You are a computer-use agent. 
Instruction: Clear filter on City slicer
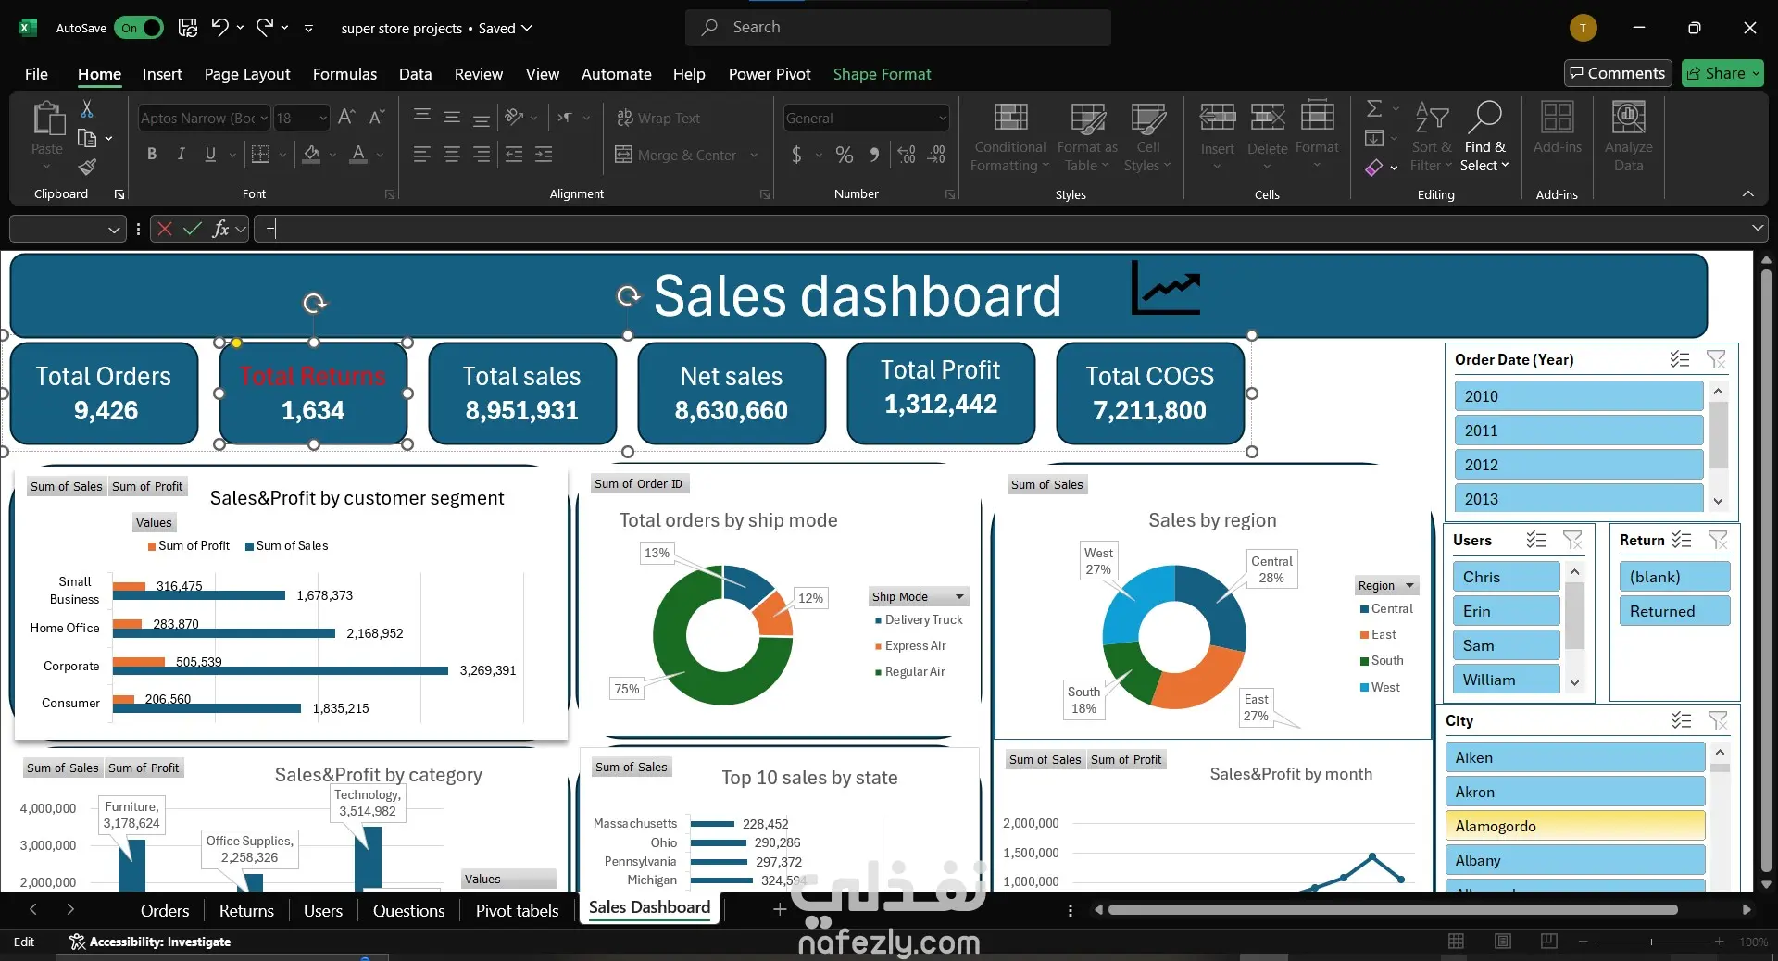(x=1718, y=720)
